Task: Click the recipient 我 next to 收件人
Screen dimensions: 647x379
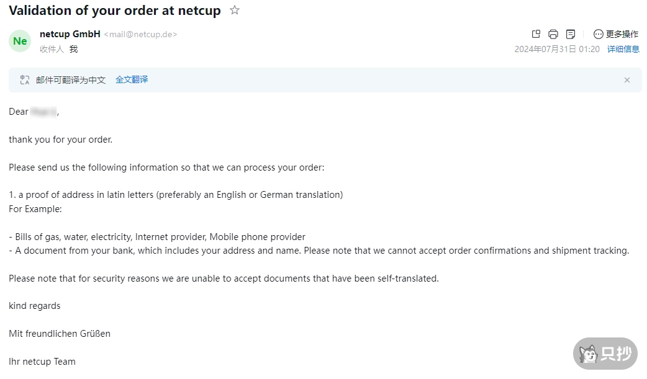Action: pyautogui.click(x=73, y=49)
